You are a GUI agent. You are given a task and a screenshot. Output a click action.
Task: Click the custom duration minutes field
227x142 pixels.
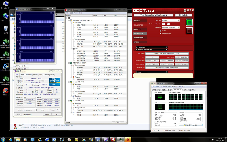[168, 24]
